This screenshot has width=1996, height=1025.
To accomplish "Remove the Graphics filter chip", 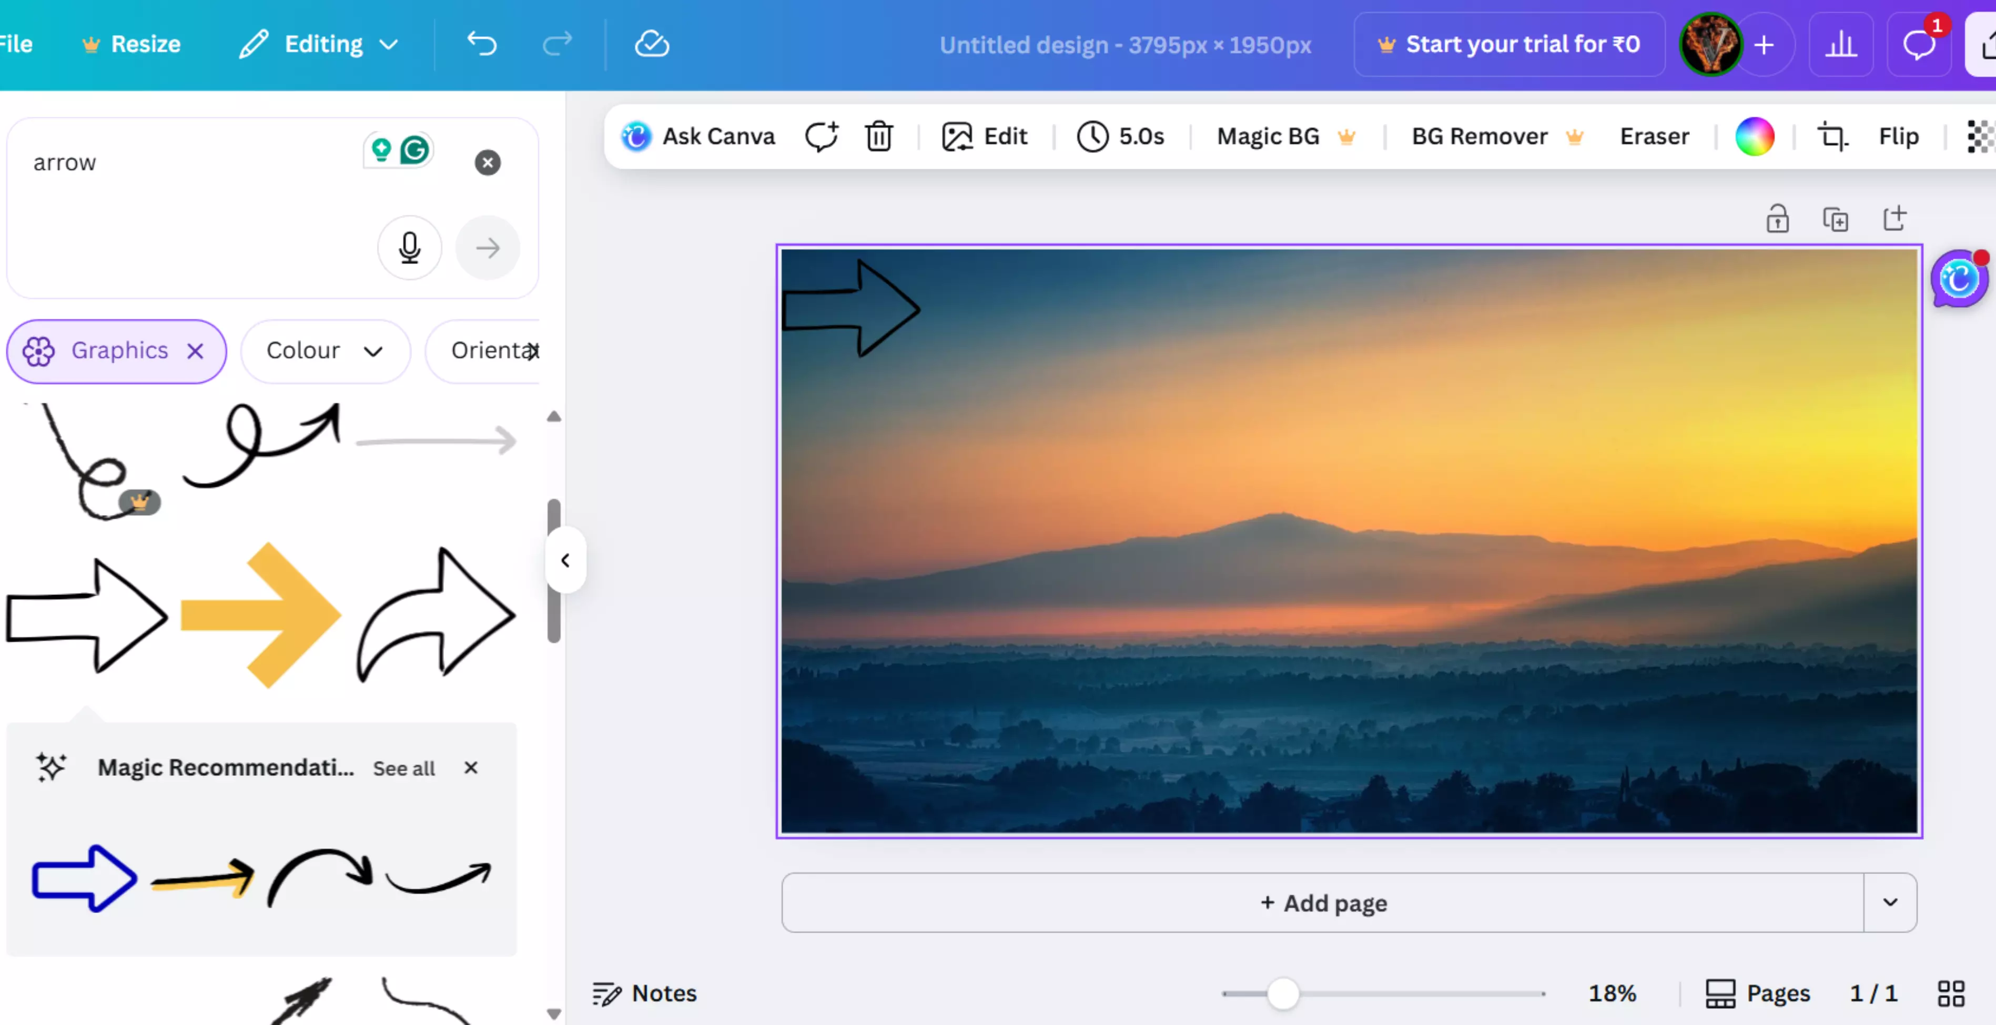I will pos(195,351).
